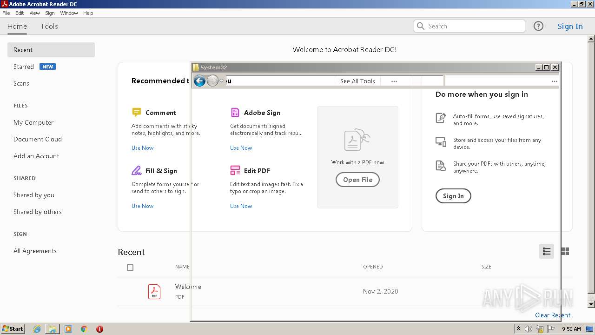The width and height of the screenshot is (595, 335).
Task: Click the magnifier icon in Search box
Action: (x=421, y=26)
